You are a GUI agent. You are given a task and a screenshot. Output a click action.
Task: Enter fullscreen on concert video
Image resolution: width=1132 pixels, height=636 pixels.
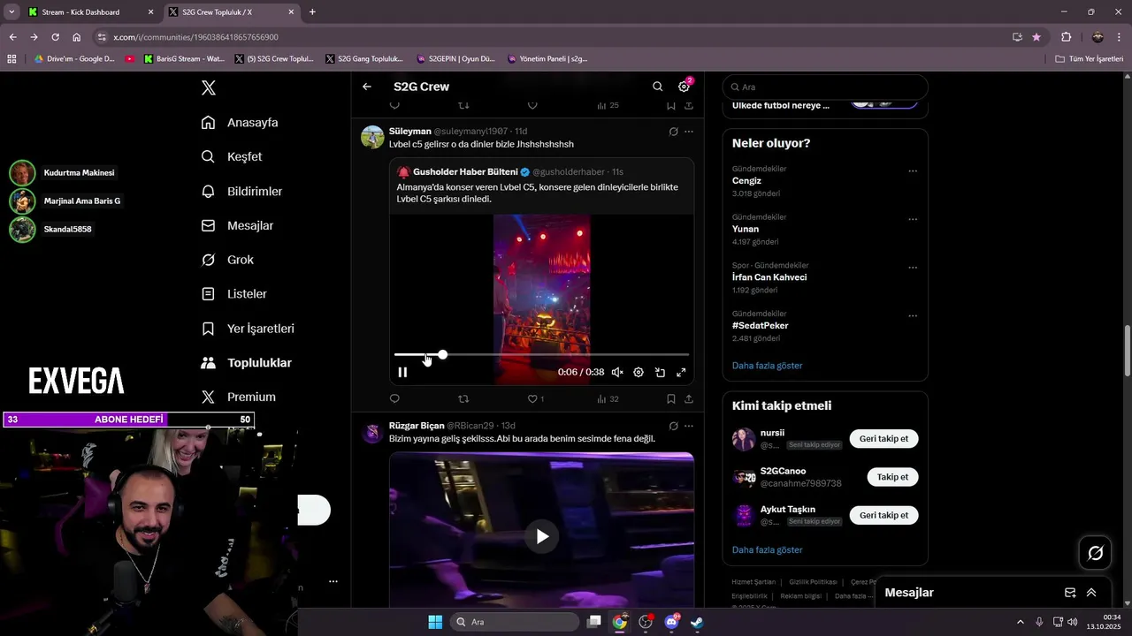[681, 373]
